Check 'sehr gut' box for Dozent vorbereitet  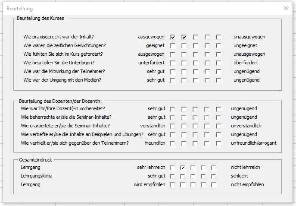tap(172, 109)
